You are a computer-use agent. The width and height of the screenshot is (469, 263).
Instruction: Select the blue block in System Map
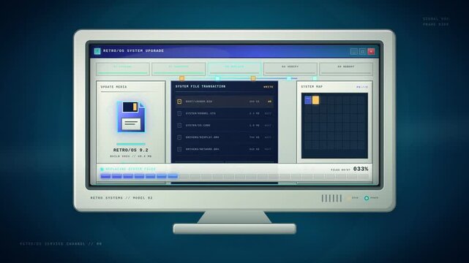308,100
